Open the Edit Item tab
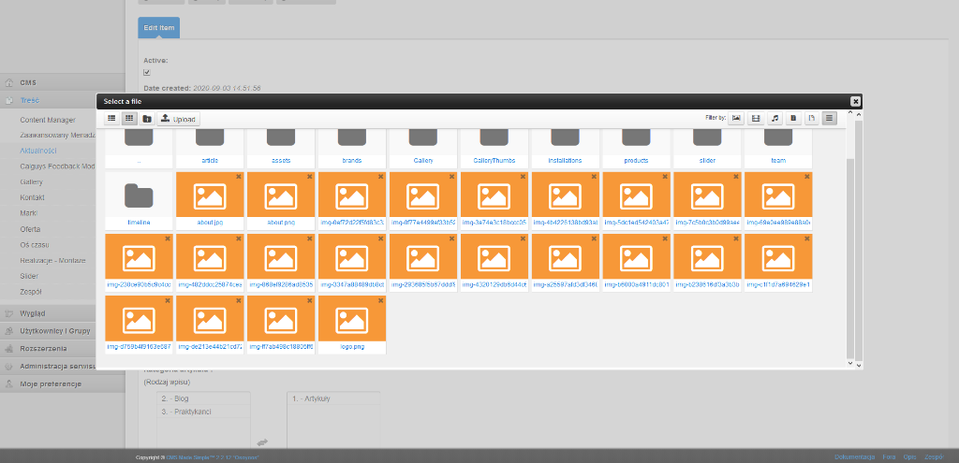The width and height of the screenshot is (959, 463). click(158, 28)
